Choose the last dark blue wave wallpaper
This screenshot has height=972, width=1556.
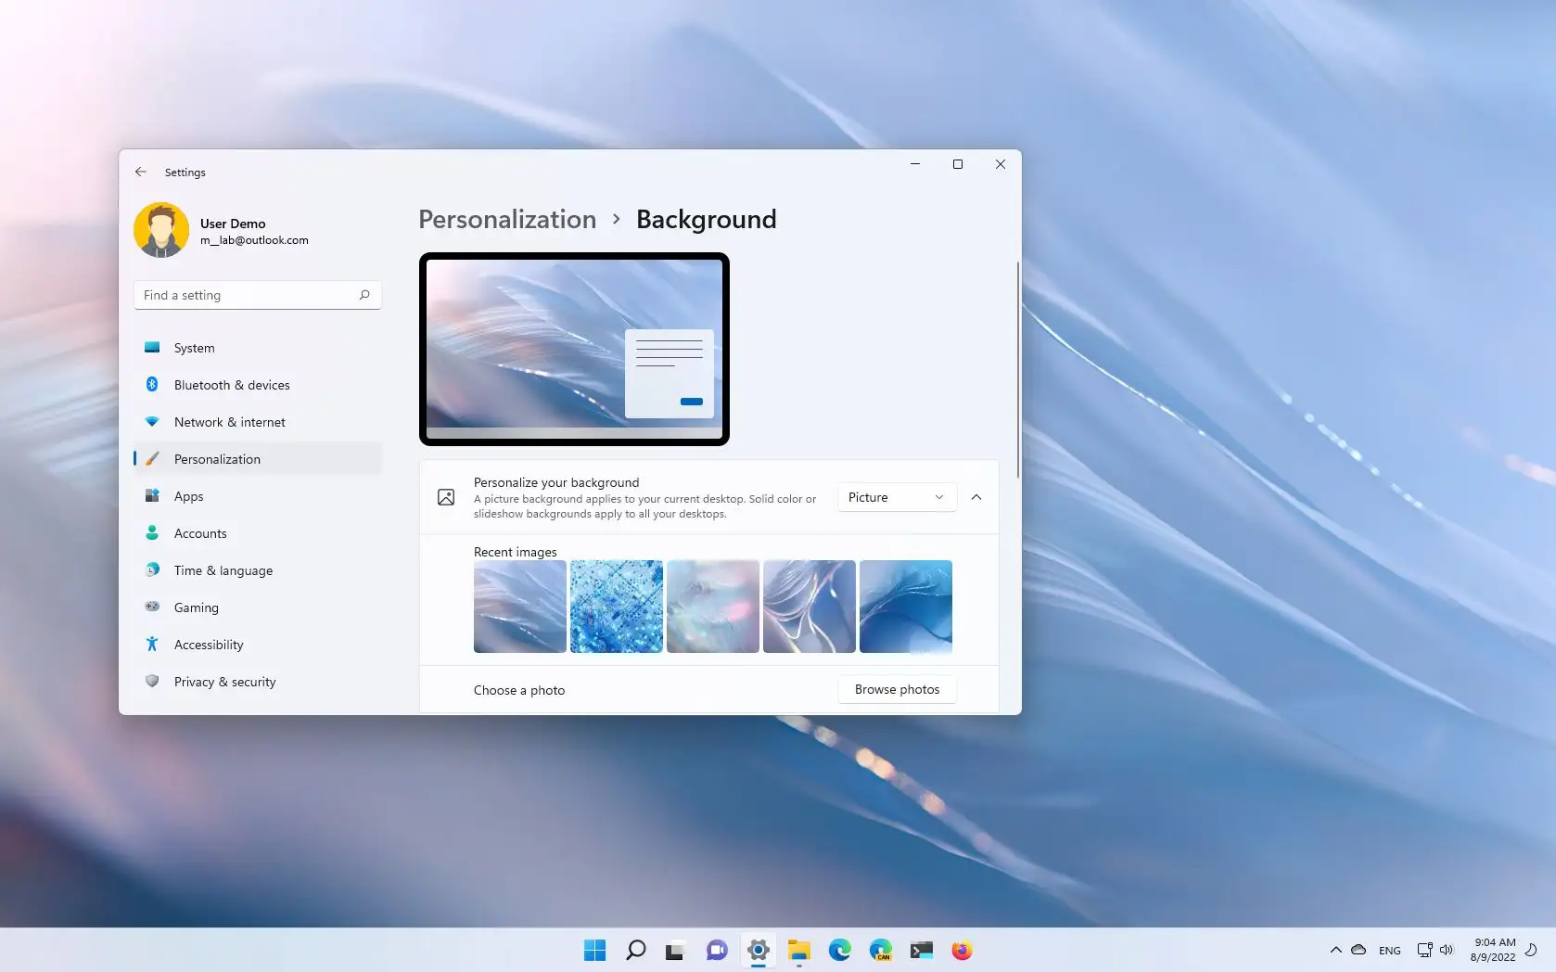pos(906,607)
